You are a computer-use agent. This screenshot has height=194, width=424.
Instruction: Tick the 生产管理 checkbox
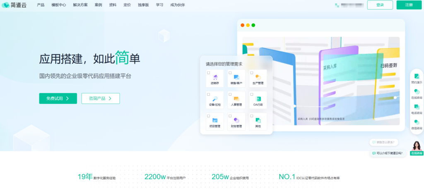(252, 73)
